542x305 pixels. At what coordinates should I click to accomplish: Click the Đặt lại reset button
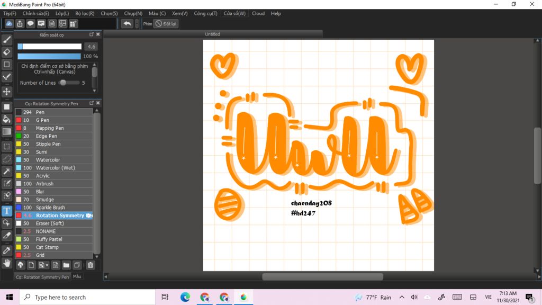click(x=166, y=23)
